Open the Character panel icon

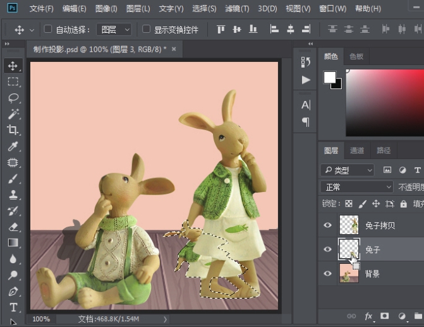(306, 105)
